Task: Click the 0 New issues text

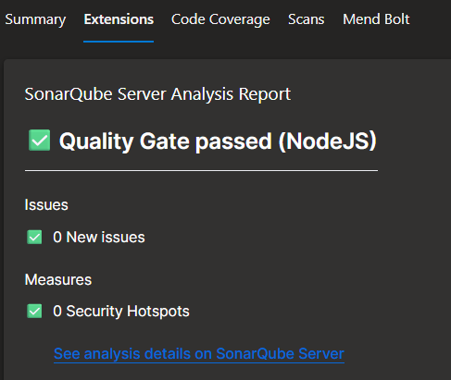Action: [99, 238]
